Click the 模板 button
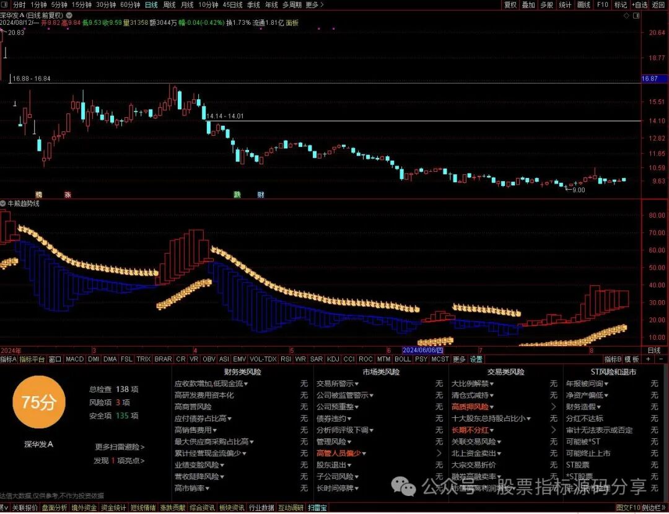 [x=632, y=359]
